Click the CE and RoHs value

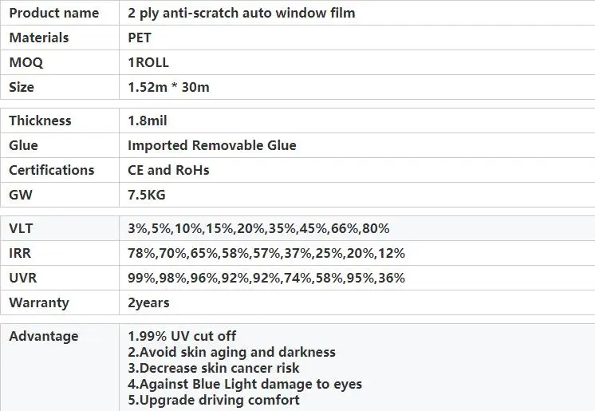167,170
